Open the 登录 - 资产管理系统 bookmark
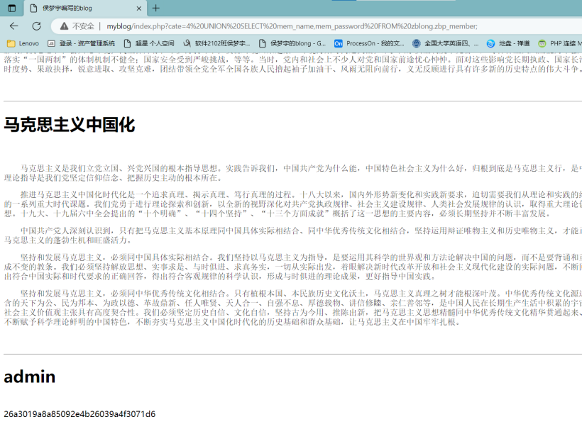 [82, 43]
